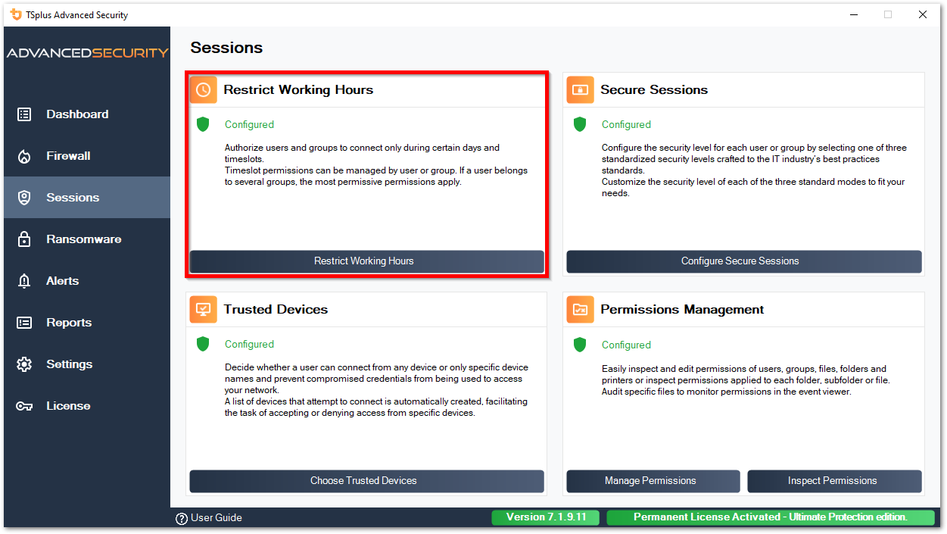Click the Inspect Permissions button
This screenshot has width=947, height=534.
tap(834, 481)
